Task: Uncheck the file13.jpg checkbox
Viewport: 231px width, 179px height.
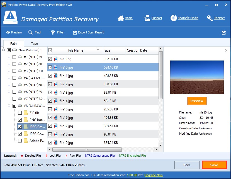Action: click(x=50, y=93)
